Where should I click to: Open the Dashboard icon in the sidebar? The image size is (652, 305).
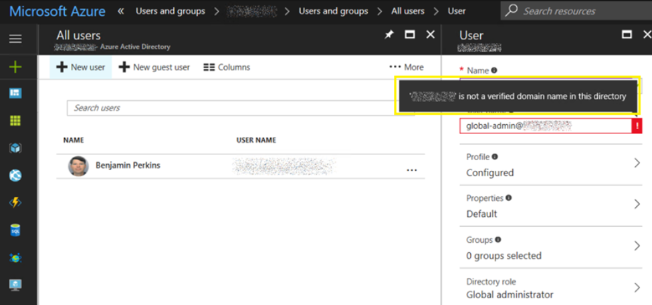tap(15, 93)
